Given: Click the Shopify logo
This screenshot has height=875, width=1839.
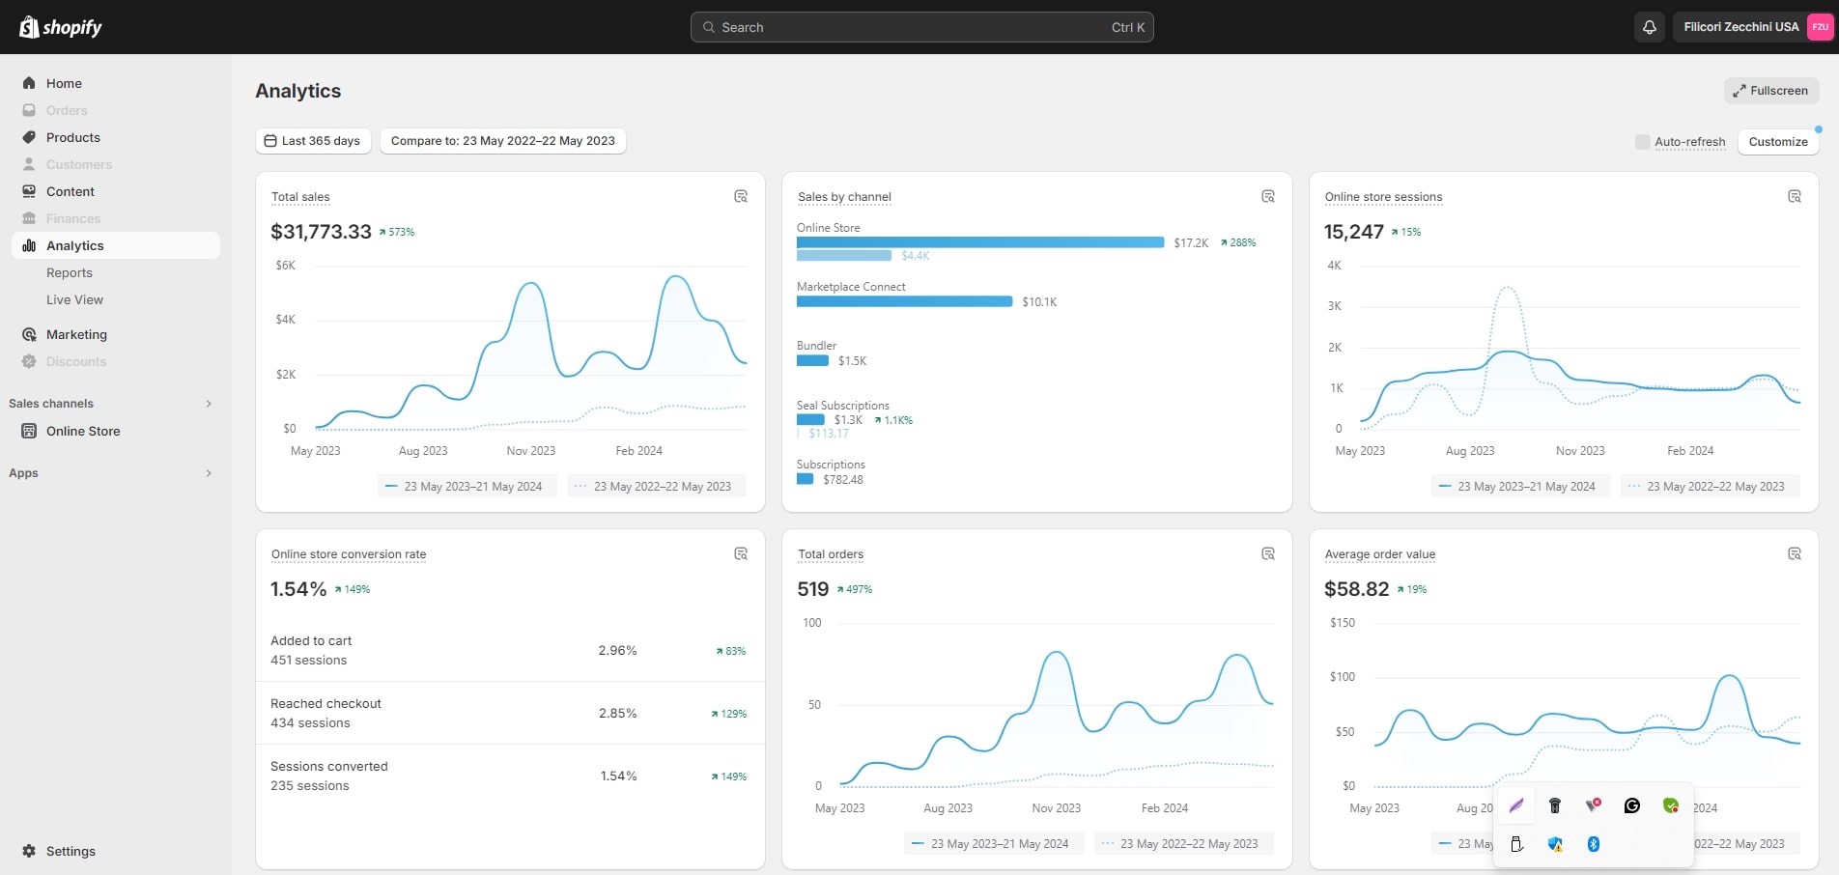Looking at the screenshot, I should click(x=61, y=27).
